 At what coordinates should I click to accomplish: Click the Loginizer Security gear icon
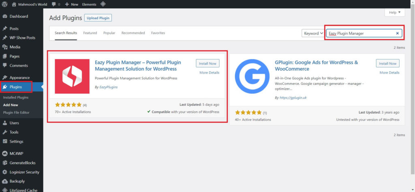(x=5, y=172)
